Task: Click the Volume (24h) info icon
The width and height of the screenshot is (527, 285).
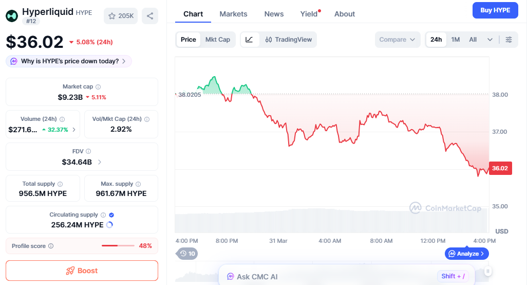Action: click(x=62, y=119)
